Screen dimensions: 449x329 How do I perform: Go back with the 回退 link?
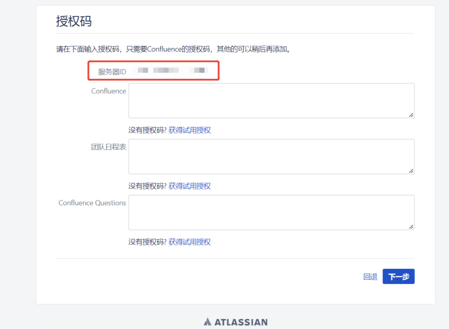370,277
